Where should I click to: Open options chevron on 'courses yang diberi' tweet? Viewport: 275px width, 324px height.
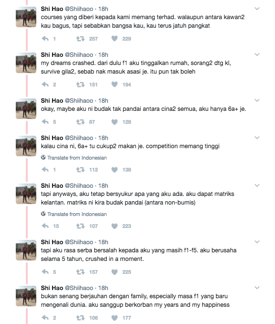coord(257,9)
